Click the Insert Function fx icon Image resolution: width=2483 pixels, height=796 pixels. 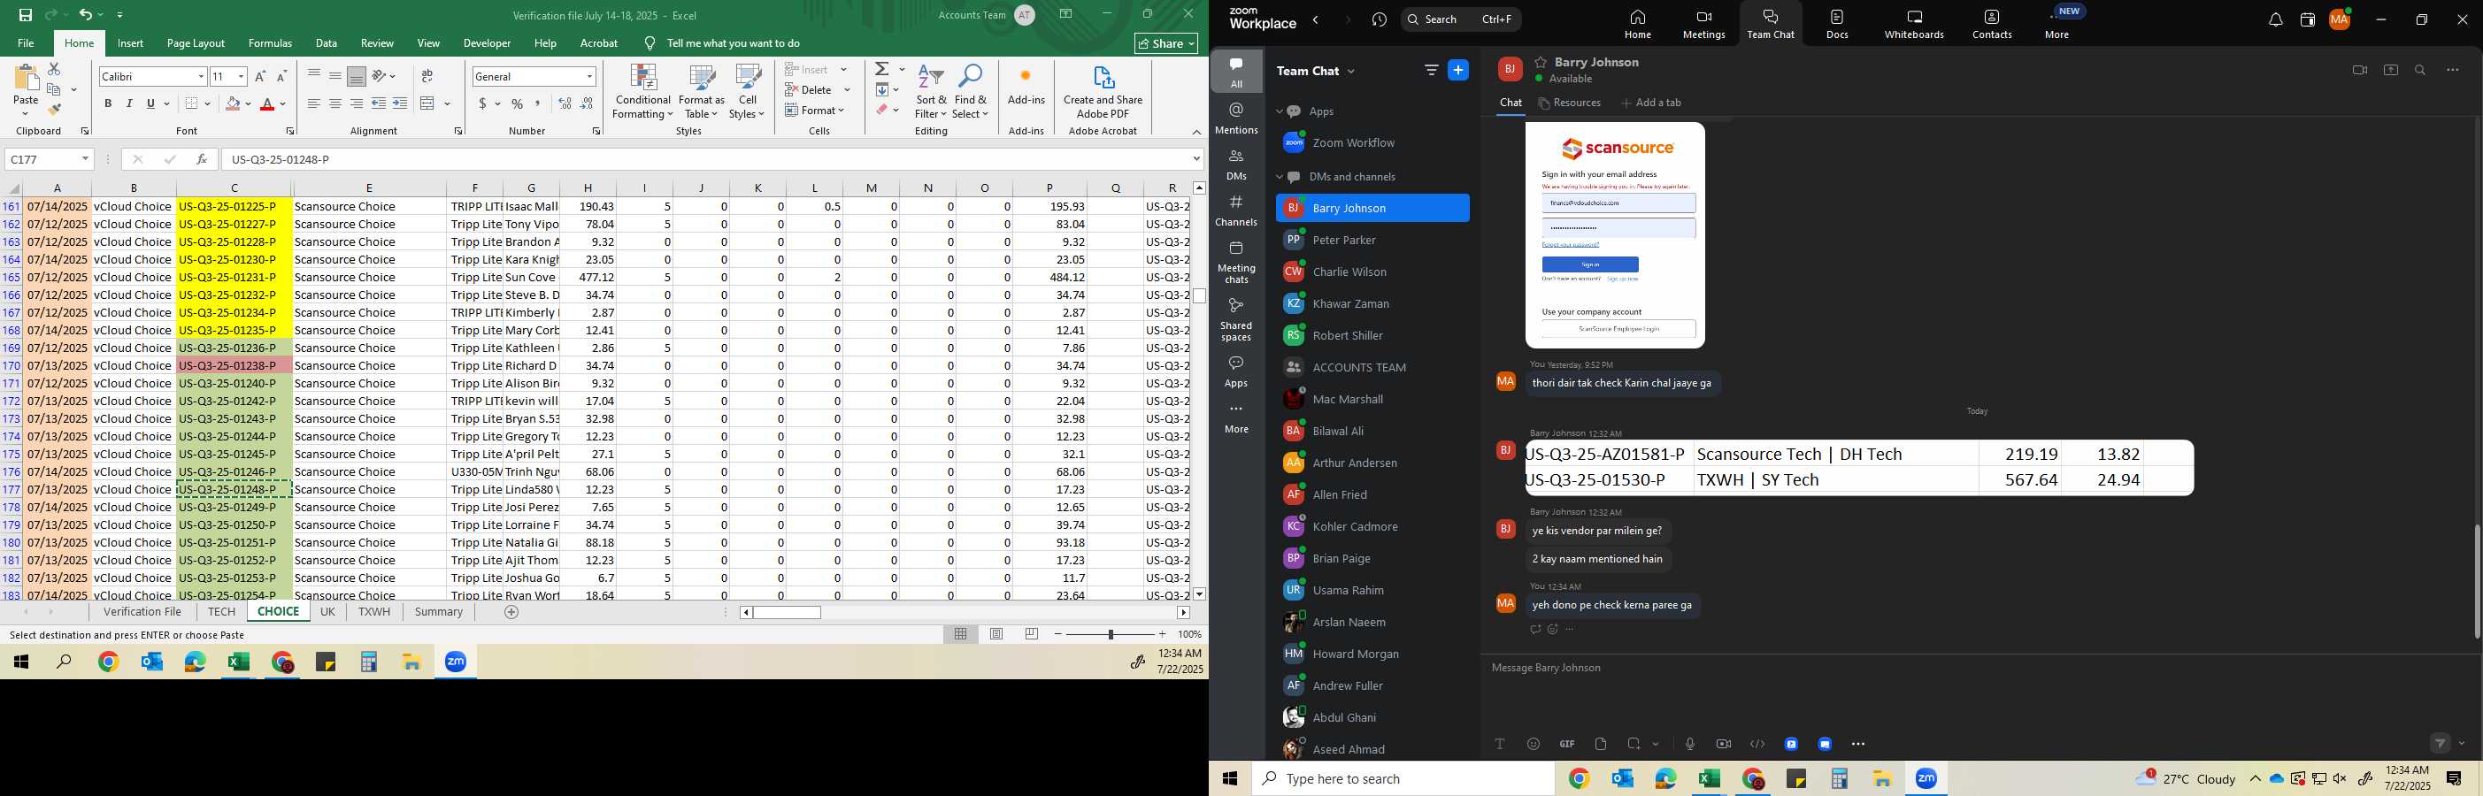201,159
